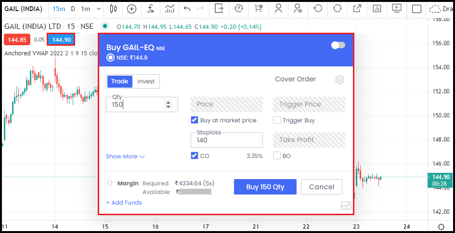
Task: Click the exit door arrow icon
Action: [x=219, y=8]
